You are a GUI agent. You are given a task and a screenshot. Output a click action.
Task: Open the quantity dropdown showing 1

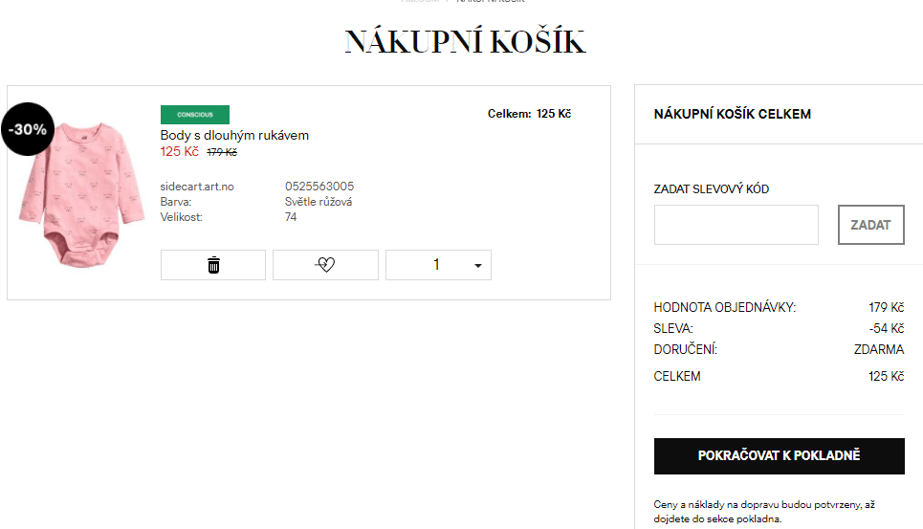[438, 265]
